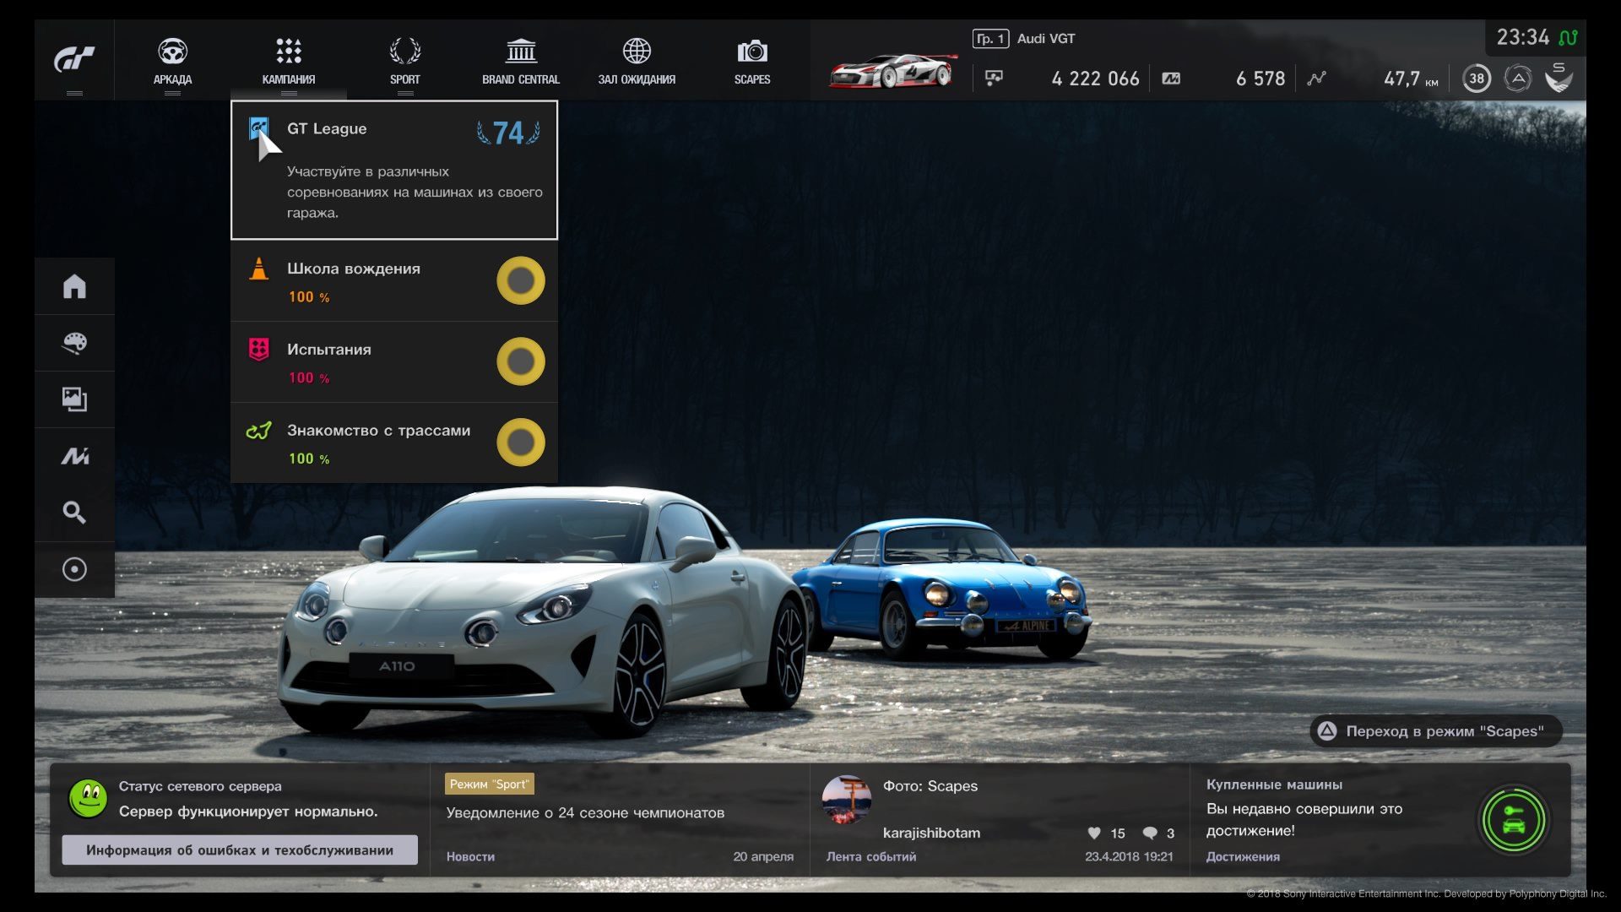
Task: Click the sportsmanship rating S icon
Action: coord(1559,78)
